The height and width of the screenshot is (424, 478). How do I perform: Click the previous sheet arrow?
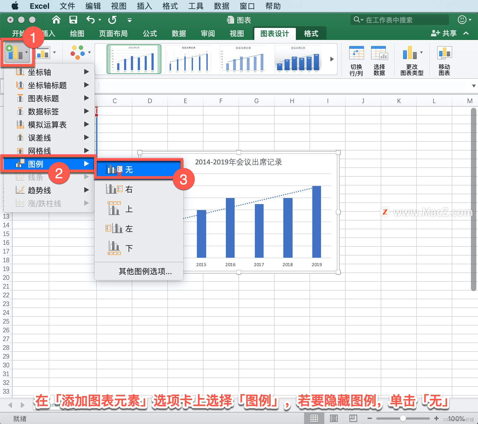(10, 405)
